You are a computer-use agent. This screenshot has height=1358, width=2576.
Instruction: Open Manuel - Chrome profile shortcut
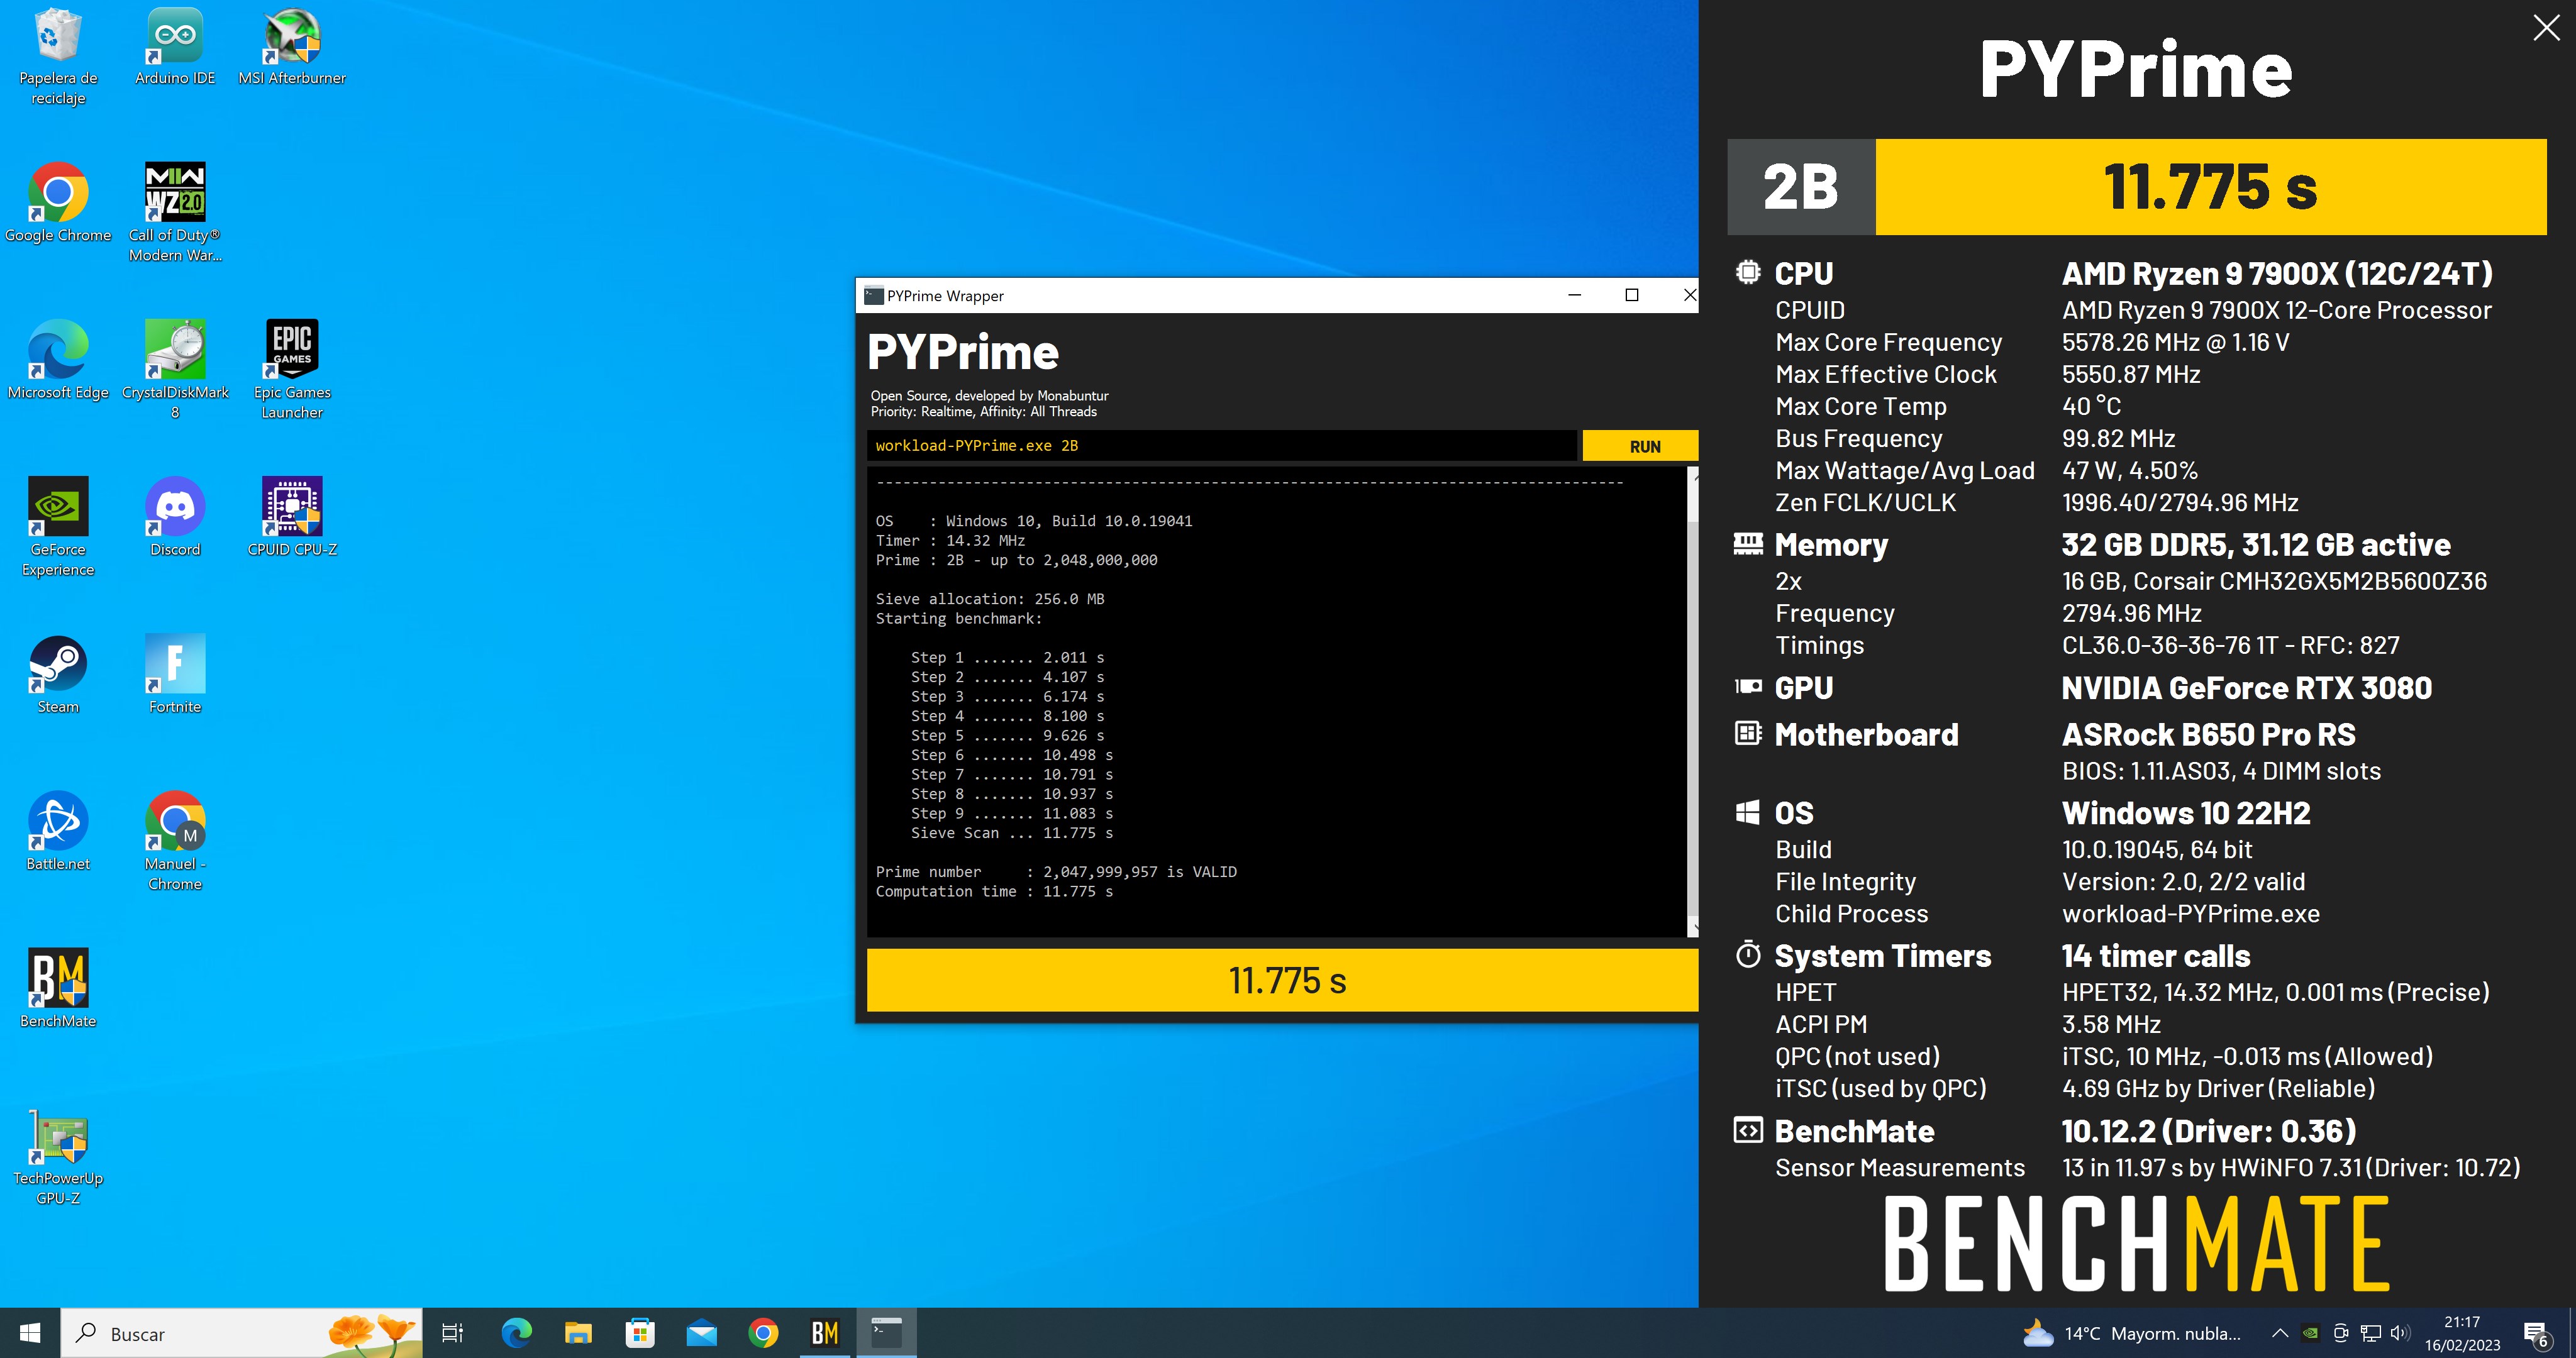pyautogui.click(x=175, y=841)
